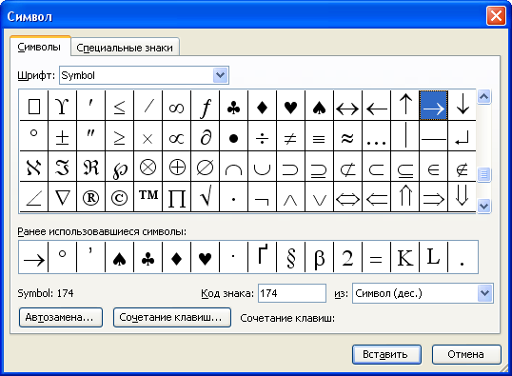Select the spade suit symbol in the symbol grid
512x376 pixels.
pos(320,106)
